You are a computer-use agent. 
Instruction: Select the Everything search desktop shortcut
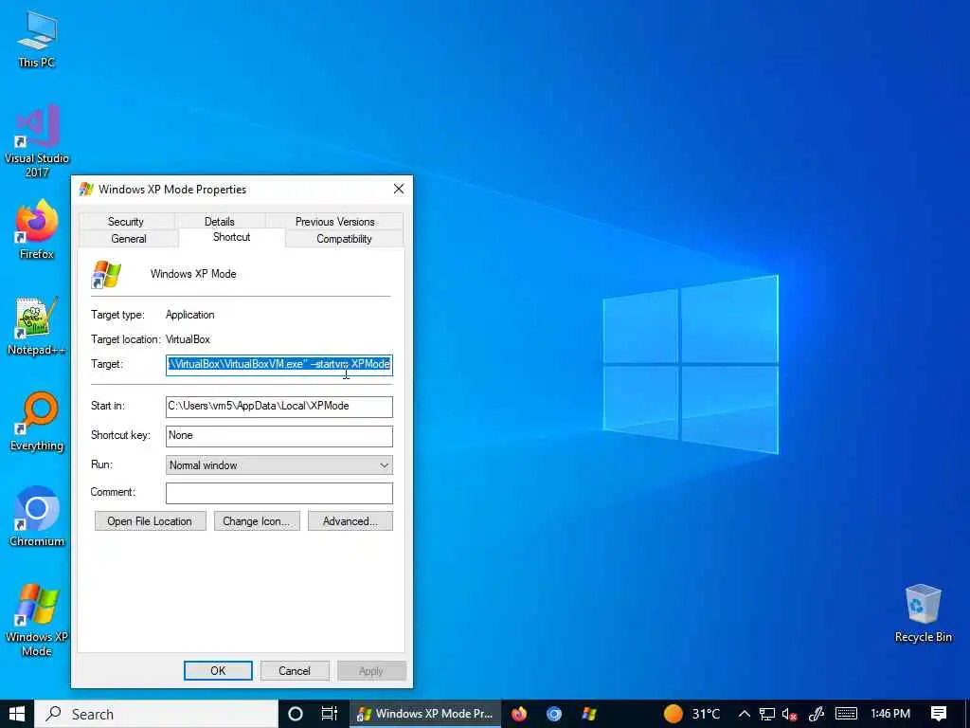(37, 422)
